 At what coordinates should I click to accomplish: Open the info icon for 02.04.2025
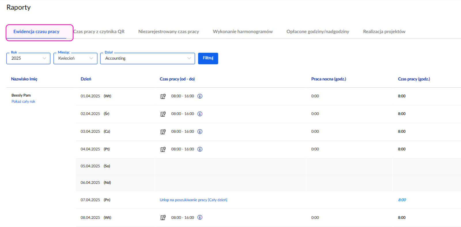pos(200,114)
